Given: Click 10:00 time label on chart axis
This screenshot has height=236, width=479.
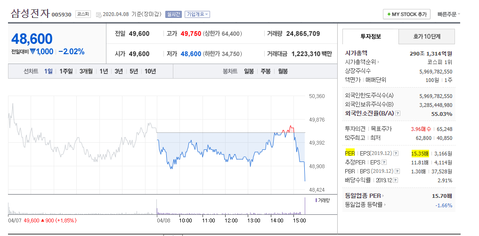Looking at the screenshot, I should point(186,220).
